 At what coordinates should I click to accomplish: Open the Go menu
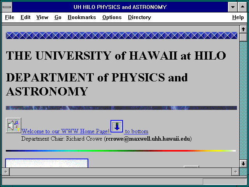coord(58,17)
